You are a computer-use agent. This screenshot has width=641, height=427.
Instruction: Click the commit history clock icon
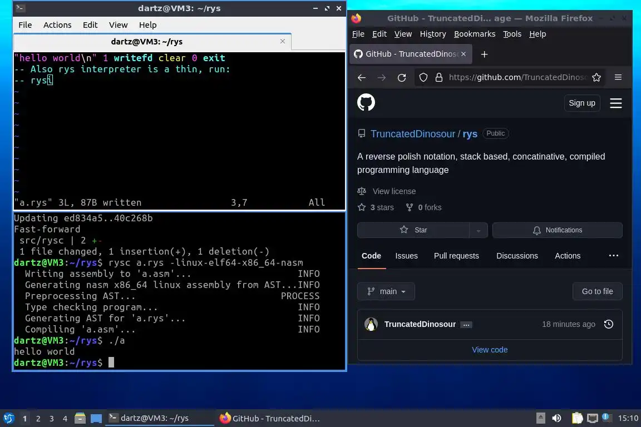[609, 324]
